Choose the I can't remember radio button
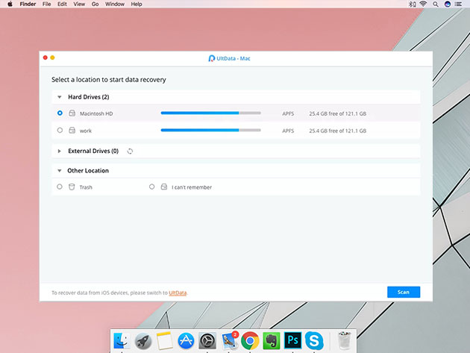This screenshot has width=470, height=353. 152,187
